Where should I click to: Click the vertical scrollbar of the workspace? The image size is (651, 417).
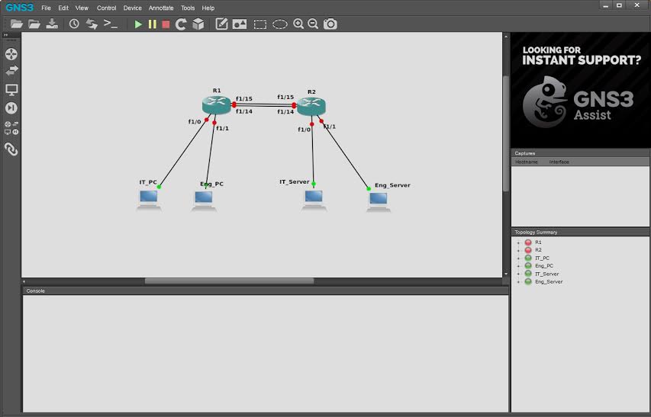pyautogui.click(x=506, y=133)
